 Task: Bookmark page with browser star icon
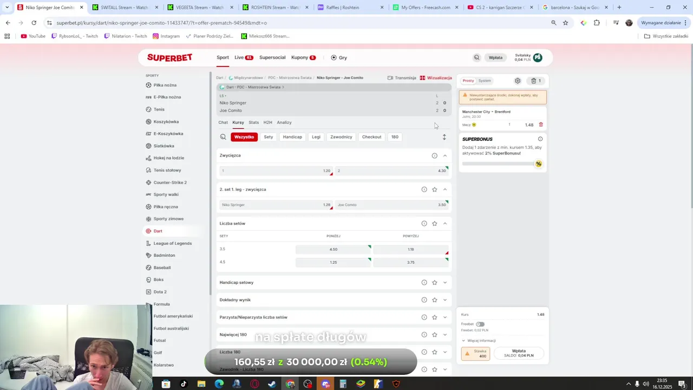click(x=565, y=23)
